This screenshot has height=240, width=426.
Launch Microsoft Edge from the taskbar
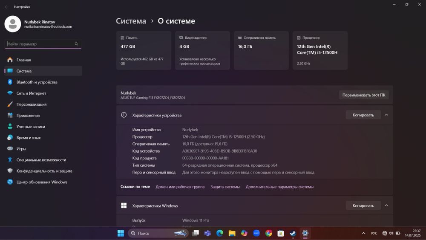click(220, 233)
